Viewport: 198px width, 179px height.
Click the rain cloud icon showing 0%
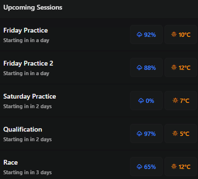141,101
